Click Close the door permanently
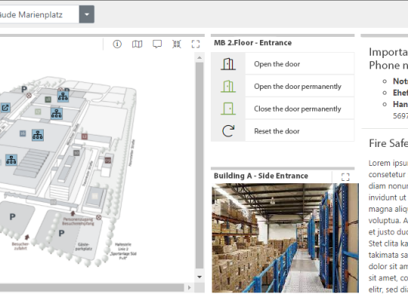The width and height of the screenshot is (408, 297). point(298,109)
